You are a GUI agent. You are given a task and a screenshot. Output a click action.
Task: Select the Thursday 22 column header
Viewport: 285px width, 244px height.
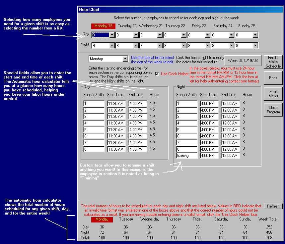click(x=175, y=26)
